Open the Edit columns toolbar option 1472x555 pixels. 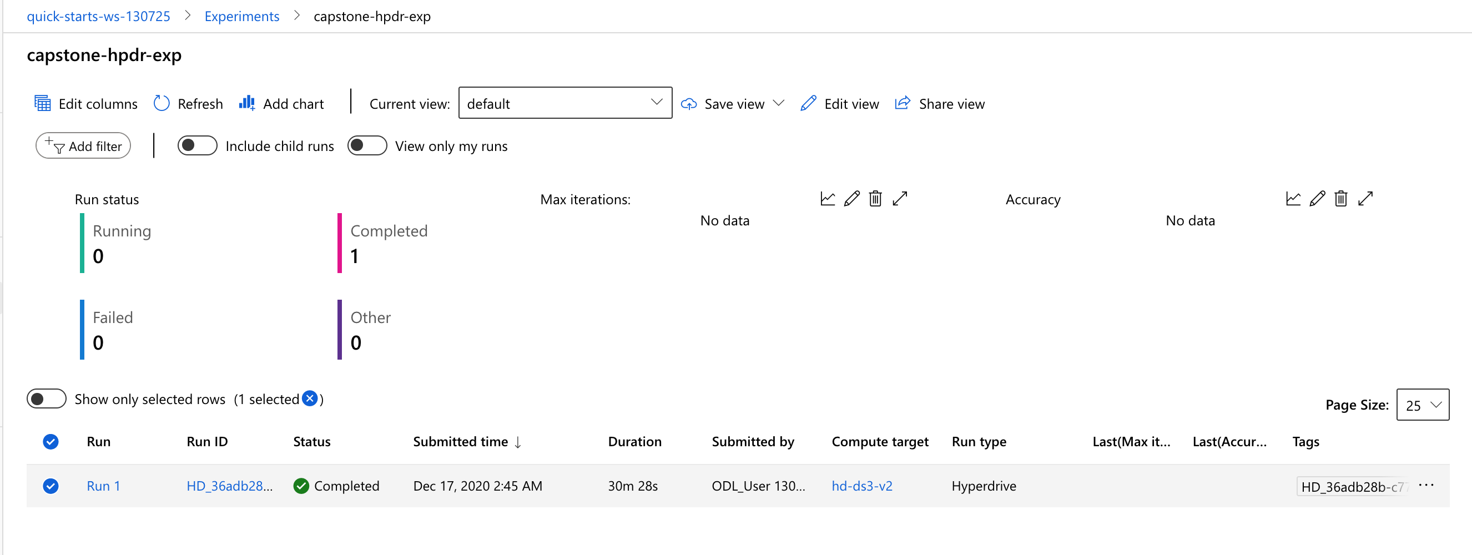coord(86,103)
